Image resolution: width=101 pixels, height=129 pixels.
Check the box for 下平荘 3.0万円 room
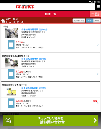(11, 45)
